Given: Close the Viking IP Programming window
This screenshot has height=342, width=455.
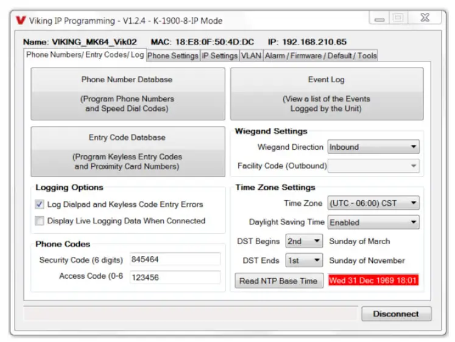Looking at the screenshot, I should click(x=425, y=18).
